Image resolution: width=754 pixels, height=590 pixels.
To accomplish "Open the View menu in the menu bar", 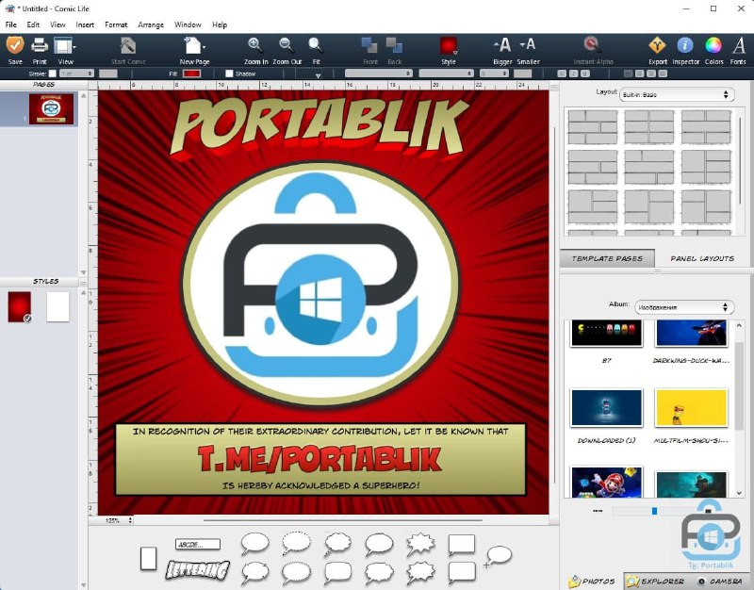I will point(57,25).
